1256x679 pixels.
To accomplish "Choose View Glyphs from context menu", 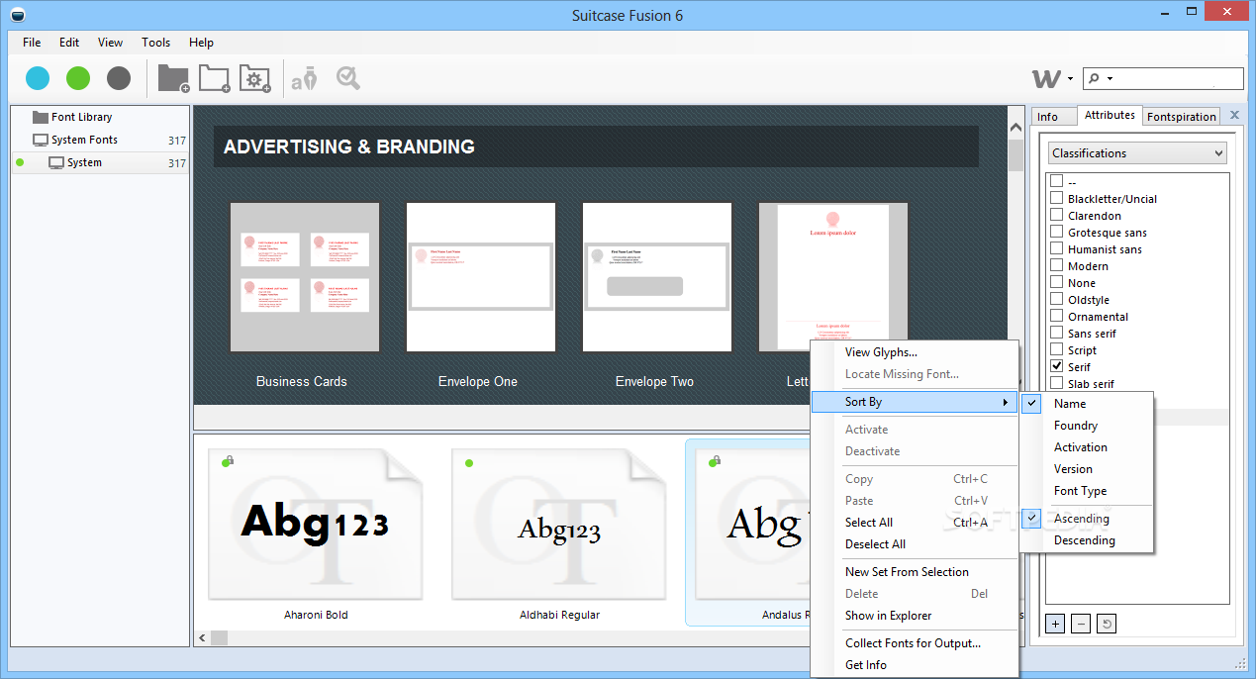I will click(915, 352).
